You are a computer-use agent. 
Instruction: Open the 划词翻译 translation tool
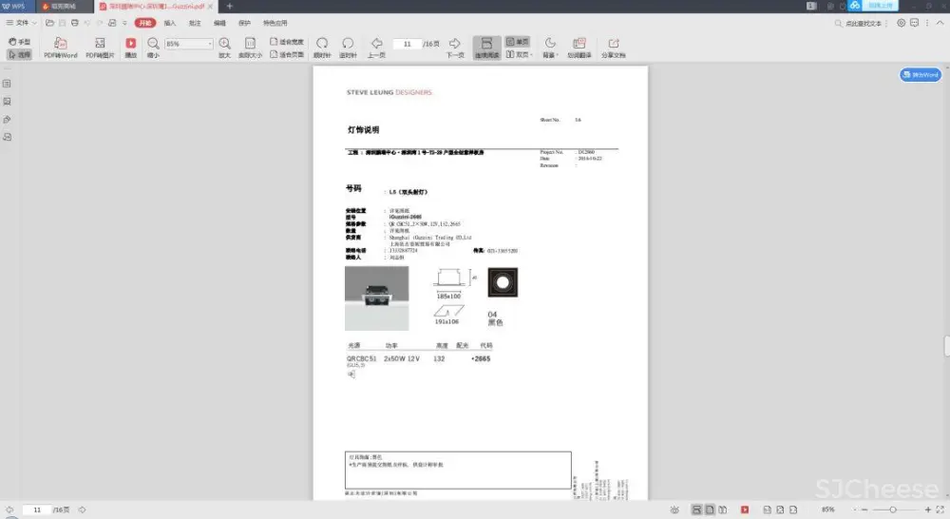point(579,44)
